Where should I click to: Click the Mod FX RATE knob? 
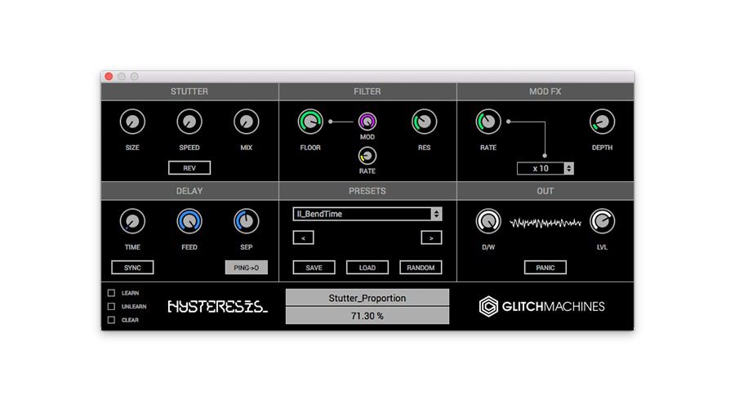click(488, 122)
